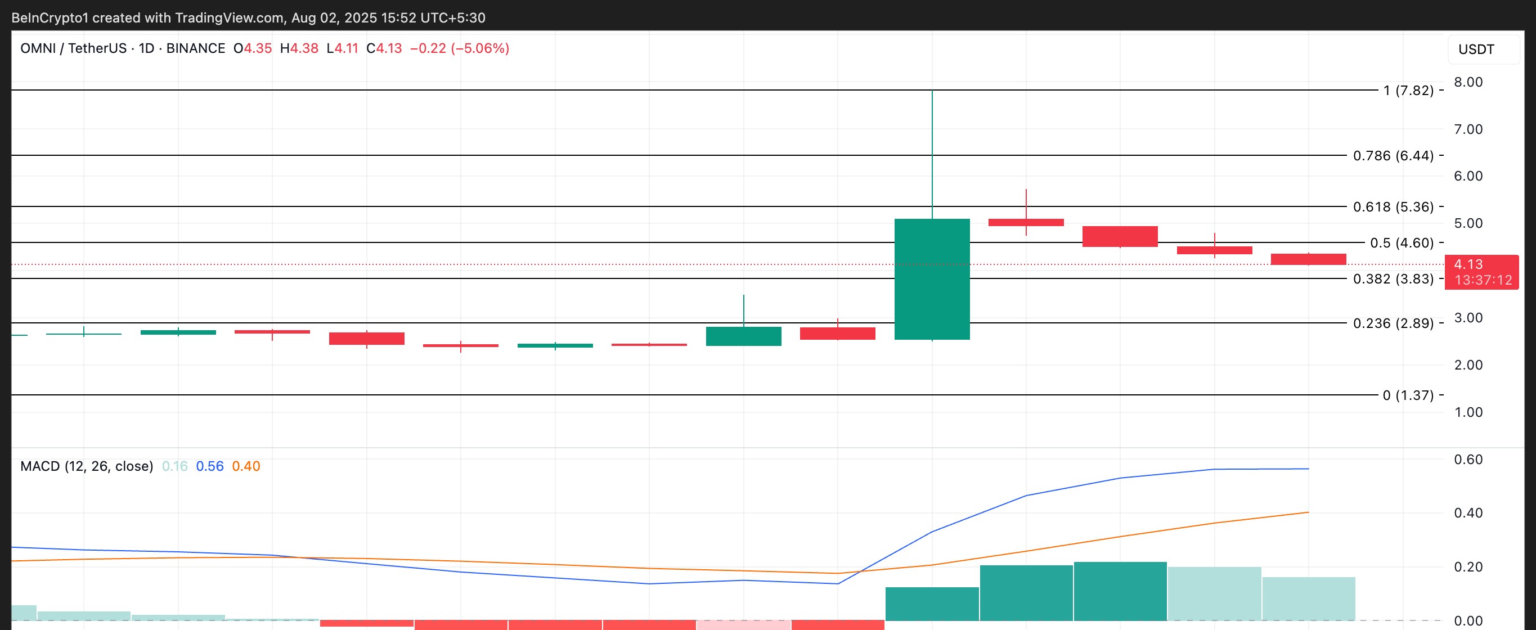The image size is (1536, 630).
Task: Select the Fibonacci label 0.382 (3.83)
Action: pos(1393,279)
